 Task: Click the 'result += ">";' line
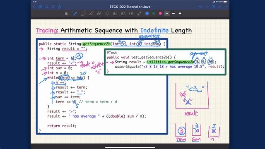tap(62, 111)
